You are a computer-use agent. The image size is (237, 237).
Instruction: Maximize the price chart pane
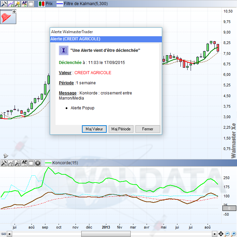click(31, 4)
